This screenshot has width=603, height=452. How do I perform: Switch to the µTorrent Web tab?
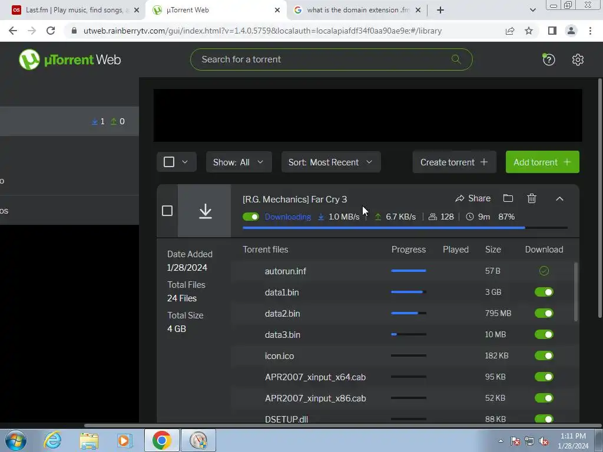click(x=216, y=11)
